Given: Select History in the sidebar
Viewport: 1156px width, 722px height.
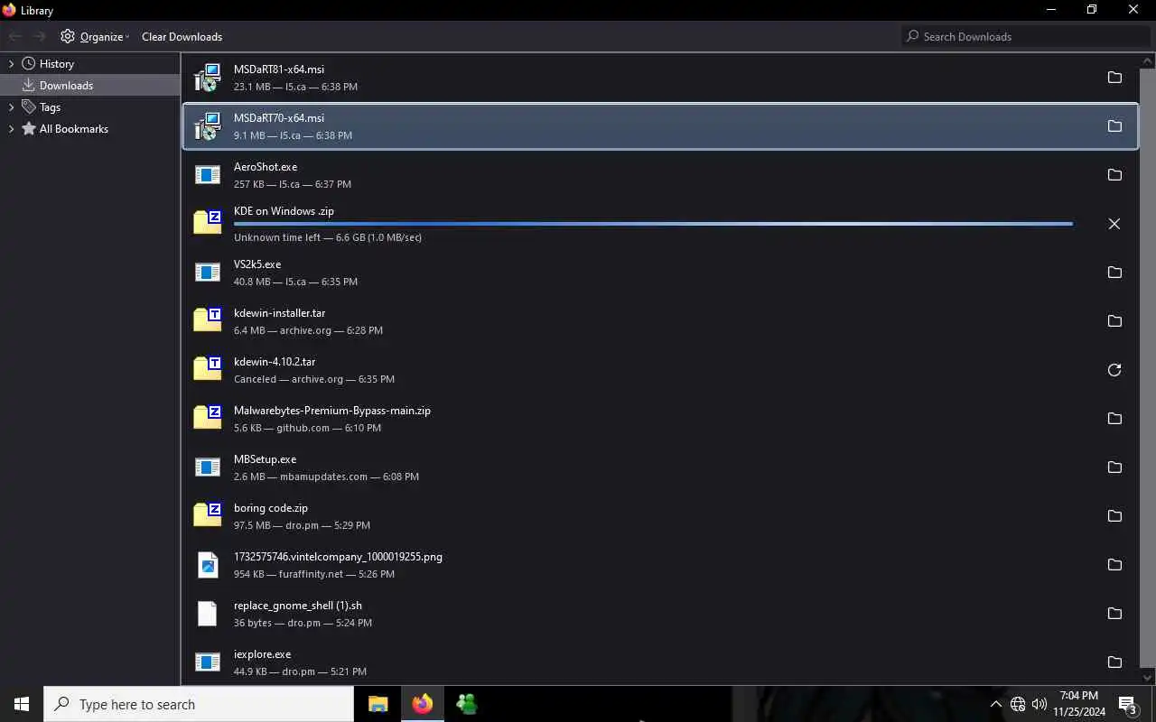Looking at the screenshot, I should (57, 64).
